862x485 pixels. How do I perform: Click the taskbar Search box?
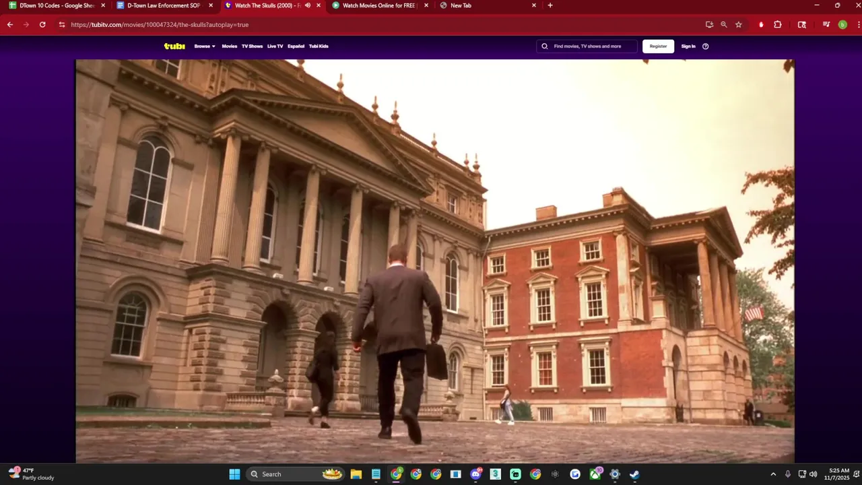(296, 474)
